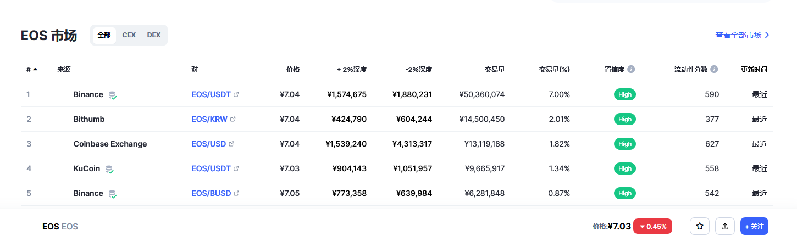This screenshot has width=797, height=236.
Task: Click the info icon next to 置信度
Action: pos(631,70)
